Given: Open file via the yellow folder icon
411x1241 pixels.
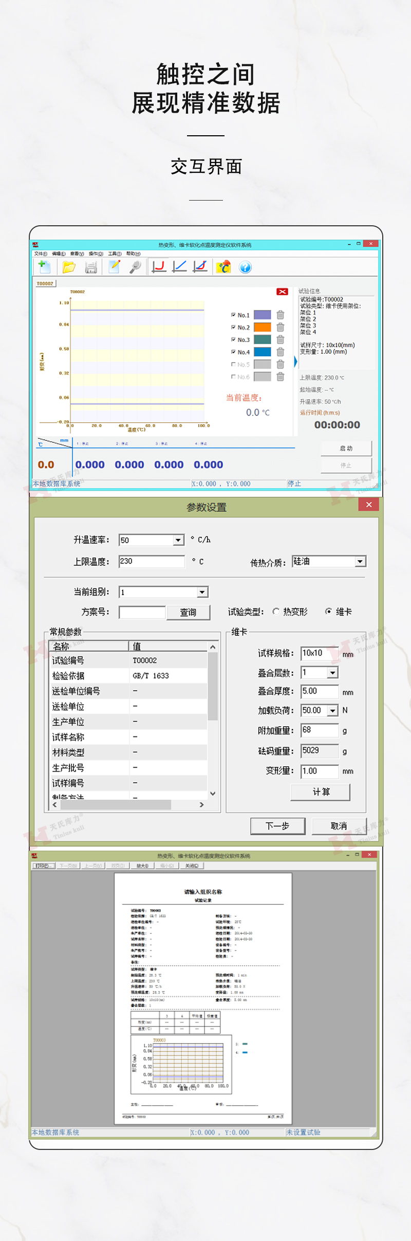Looking at the screenshot, I should (69, 267).
